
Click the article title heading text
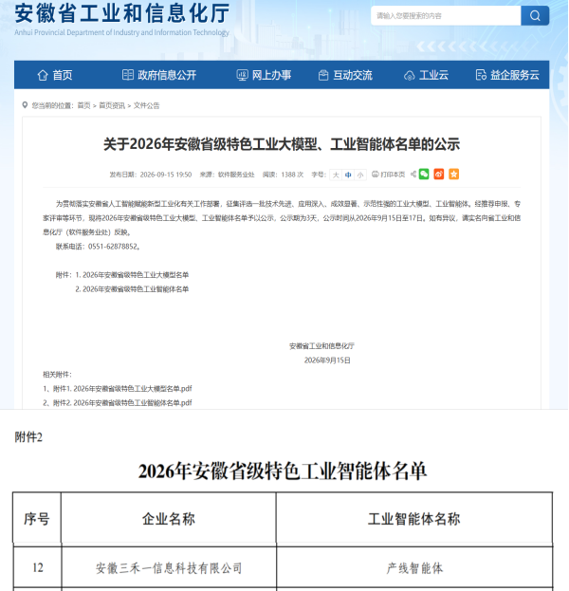(282, 144)
